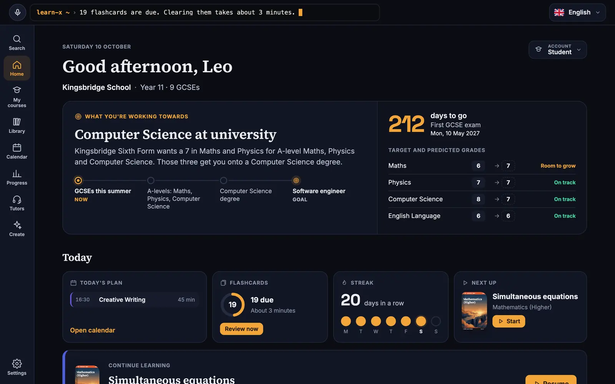Start the Simultaneous equations lesson
Screen dimensions: 615x384
click(x=509, y=321)
